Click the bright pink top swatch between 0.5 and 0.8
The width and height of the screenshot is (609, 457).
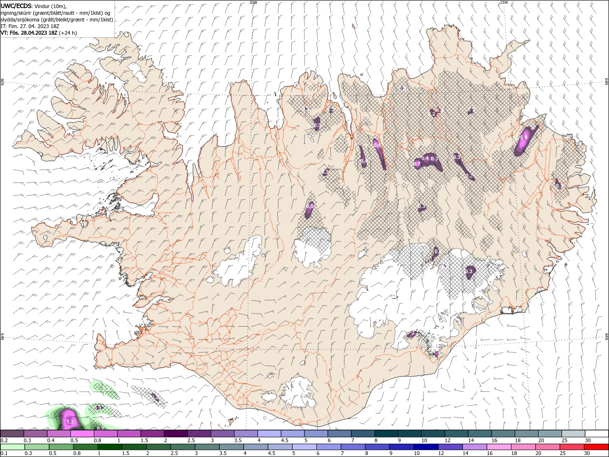pyautogui.click(x=82, y=434)
